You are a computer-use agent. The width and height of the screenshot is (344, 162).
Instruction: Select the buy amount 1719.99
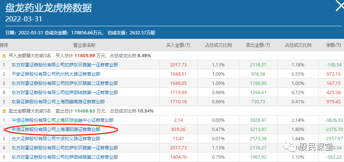(x=178, y=93)
